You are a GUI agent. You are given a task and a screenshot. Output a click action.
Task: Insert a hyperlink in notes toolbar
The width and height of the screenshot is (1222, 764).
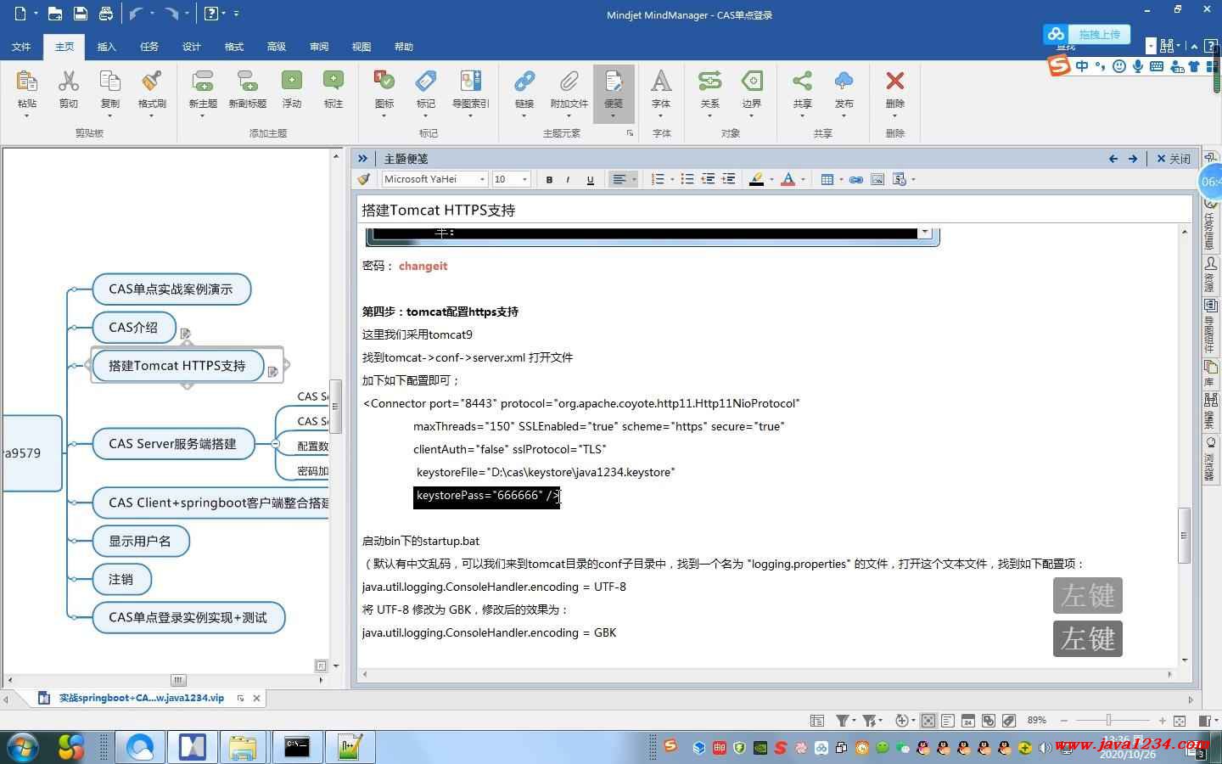point(856,179)
